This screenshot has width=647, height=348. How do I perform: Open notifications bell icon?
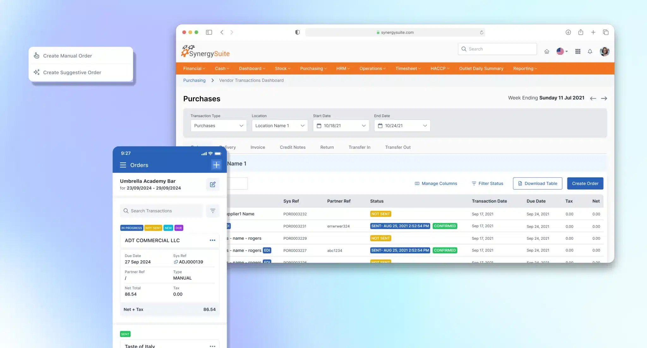click(590, 51)
